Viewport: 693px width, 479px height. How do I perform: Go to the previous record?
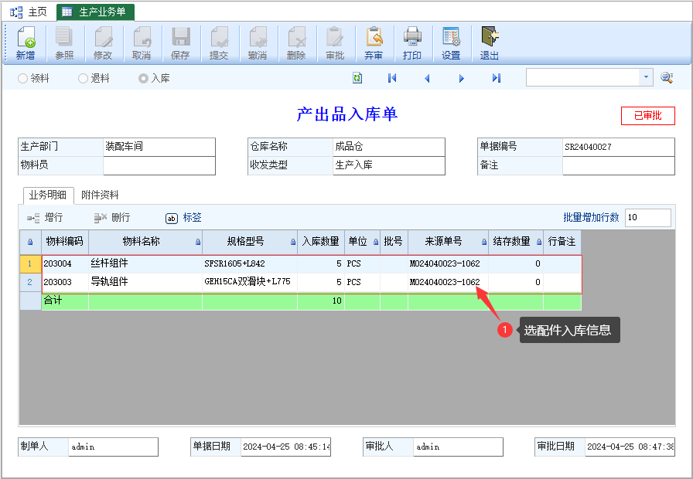point(427,78)
